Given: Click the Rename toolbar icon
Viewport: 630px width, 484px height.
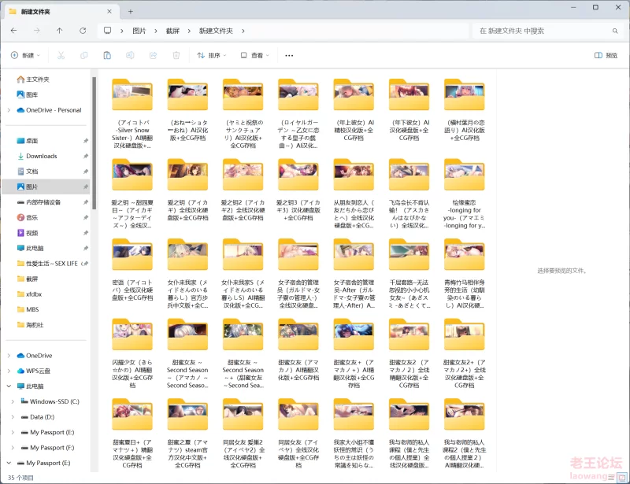Looking at the screenshot, I should tap(130, 55).
